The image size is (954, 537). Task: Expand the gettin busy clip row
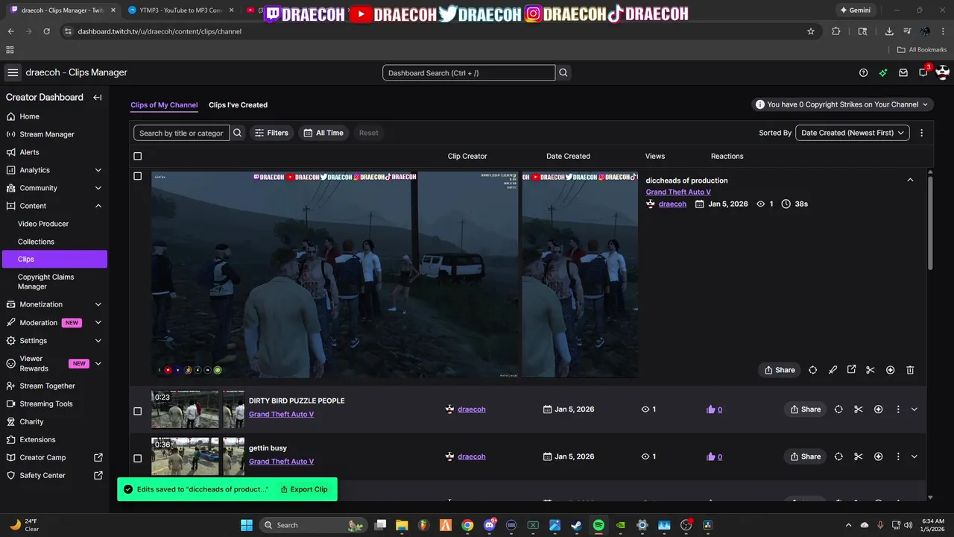914,456
